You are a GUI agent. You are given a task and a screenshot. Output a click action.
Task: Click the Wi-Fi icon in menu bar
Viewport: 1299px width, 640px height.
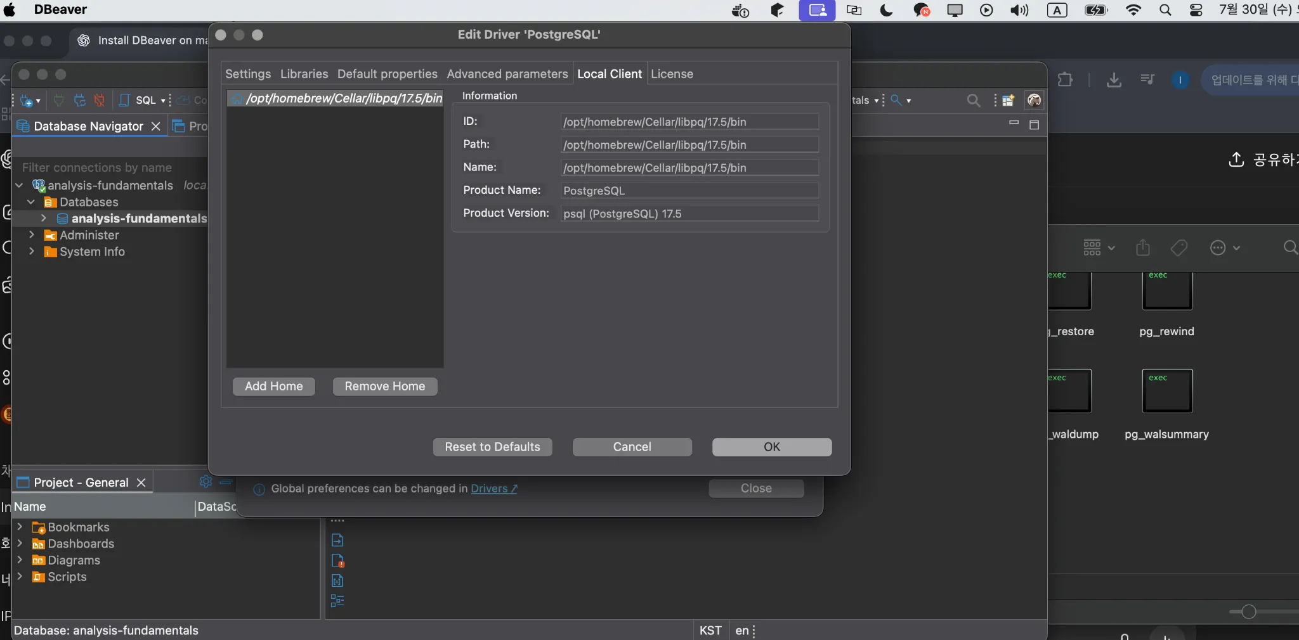(x=1133, y=10)
